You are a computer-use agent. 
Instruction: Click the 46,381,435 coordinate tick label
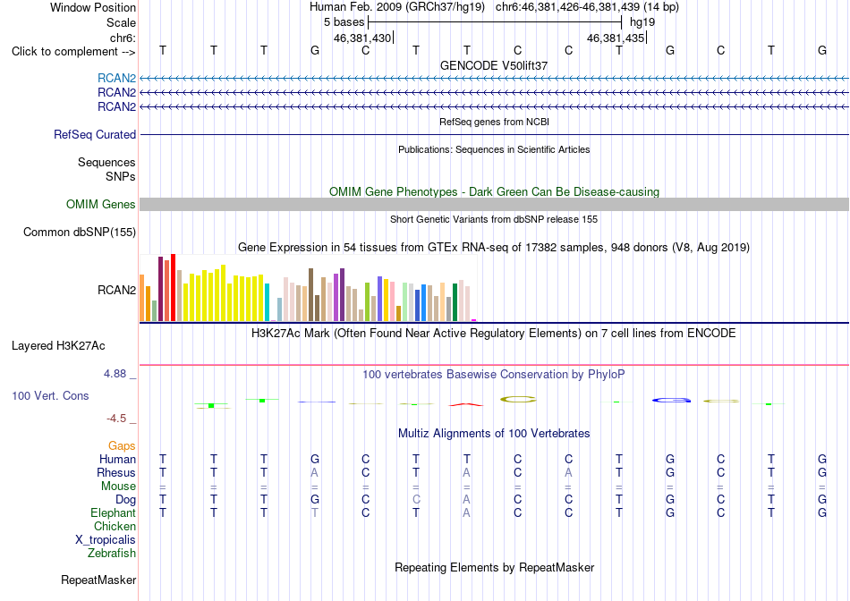tap(616, 38)
